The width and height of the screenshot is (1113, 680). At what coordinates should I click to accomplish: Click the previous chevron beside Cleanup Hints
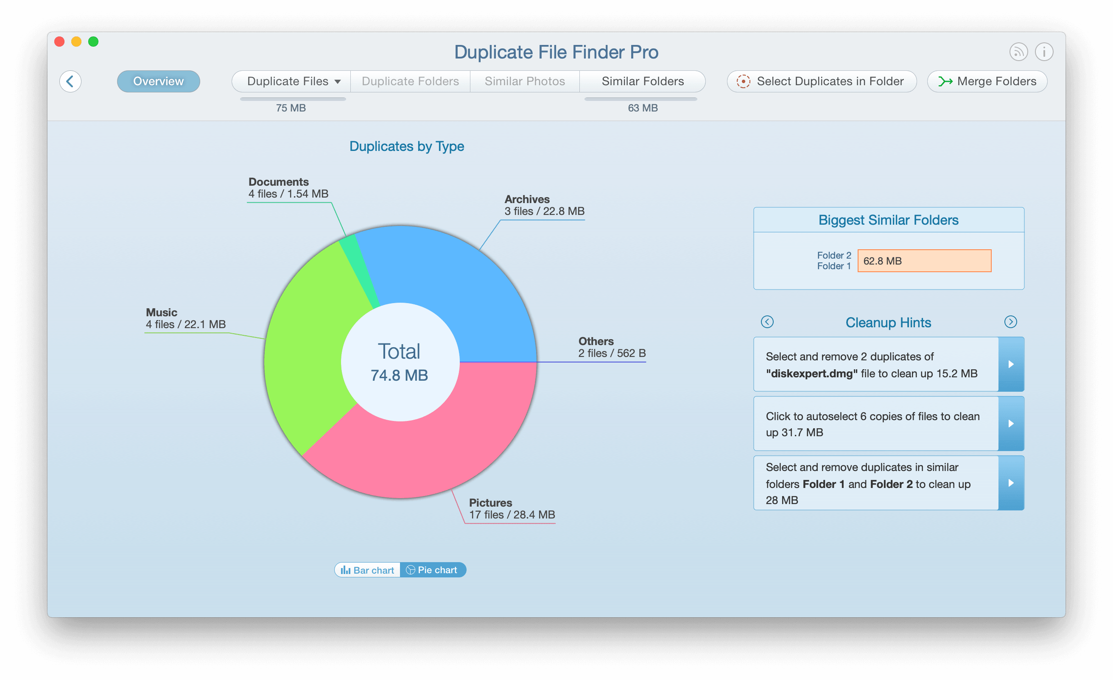[767, 322]
